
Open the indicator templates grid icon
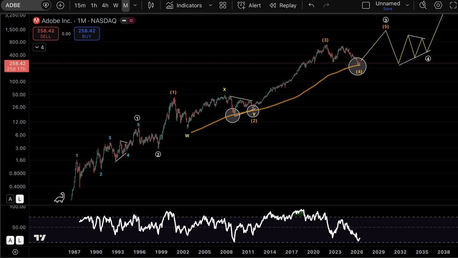tap(223, 5)
